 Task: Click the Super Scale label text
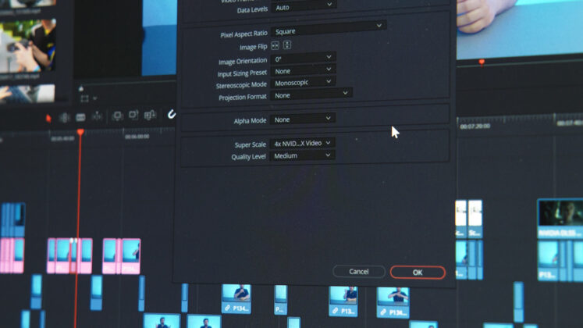(x=251, y=144)
